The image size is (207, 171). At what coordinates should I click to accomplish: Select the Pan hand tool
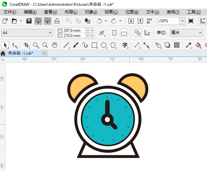[54, 45]
